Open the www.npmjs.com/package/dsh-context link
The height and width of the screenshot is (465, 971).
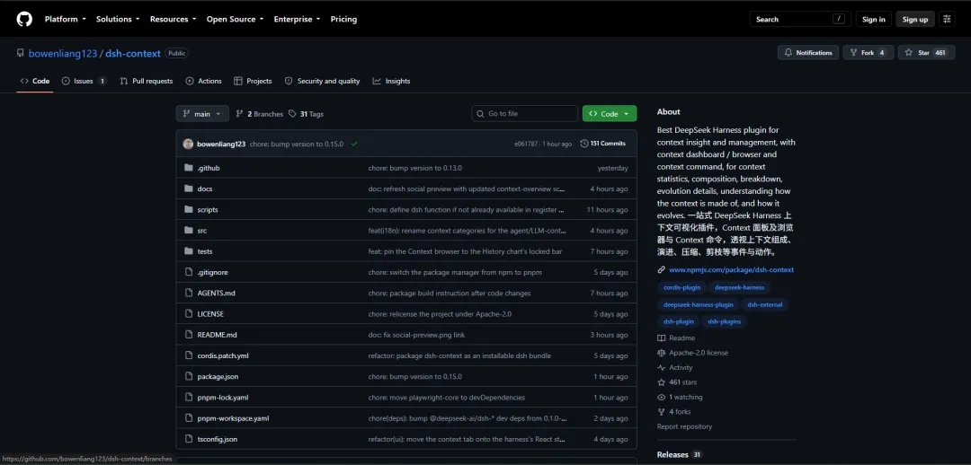(x=731, y=269)
